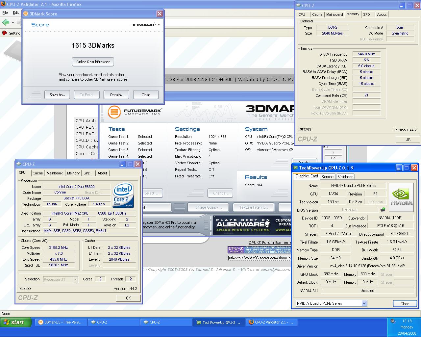Click the Intel Core 2 Duo logo

tap(123, 195)
